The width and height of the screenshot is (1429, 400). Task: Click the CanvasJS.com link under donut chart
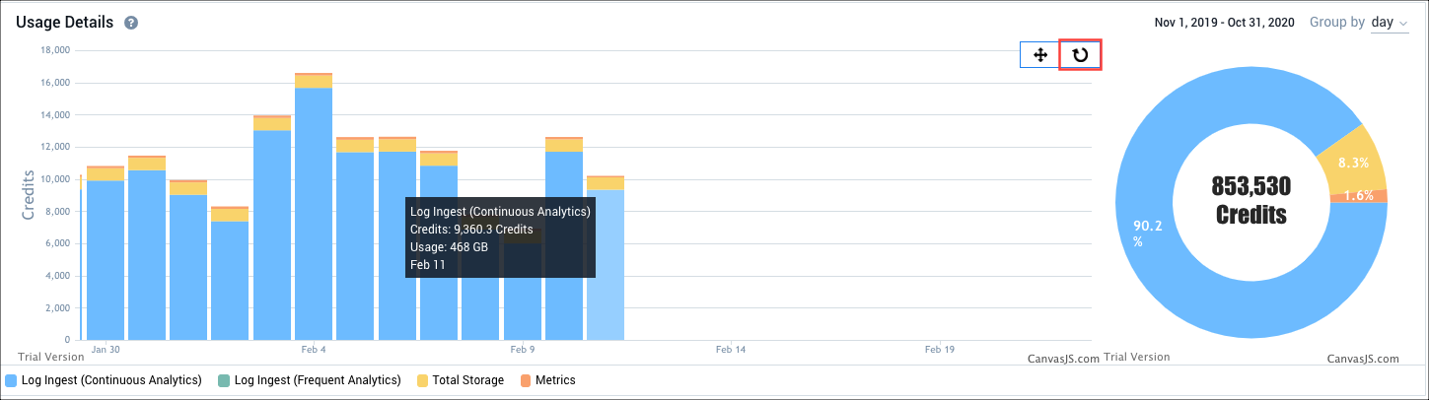1363,359
